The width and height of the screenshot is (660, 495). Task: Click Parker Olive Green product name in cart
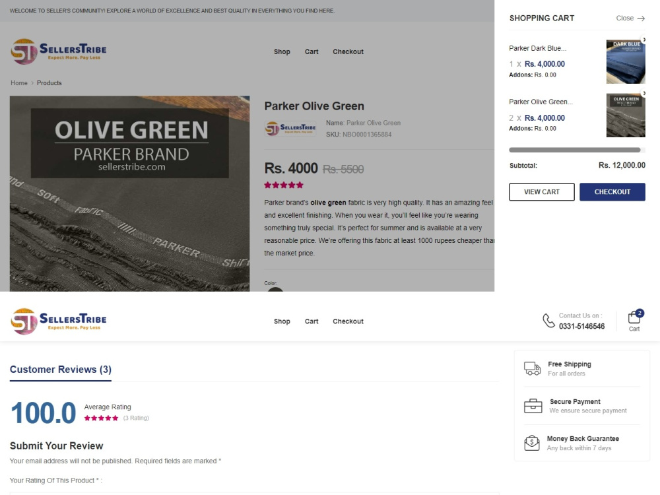pyautogui.click(x=541, y=102)
